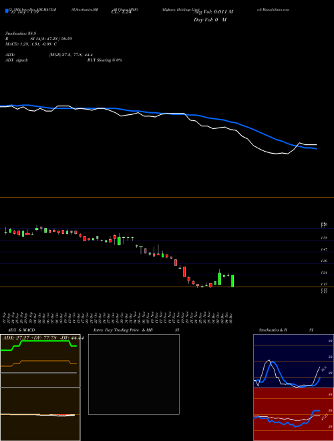Open the empty intraday trading price panel

(x=134, y=374)
